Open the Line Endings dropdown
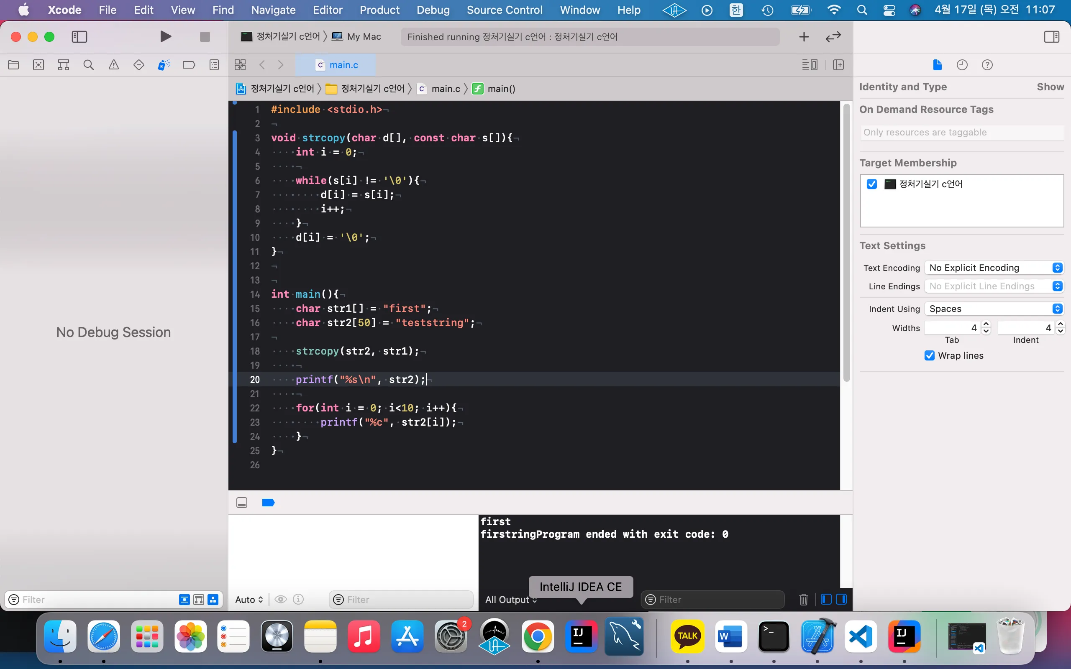The image size is (1071, 669). click(x=994, y=286)
